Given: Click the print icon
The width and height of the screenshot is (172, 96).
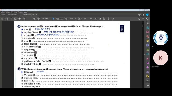Looking at the screenshot, I should click(x=20, y=19).
